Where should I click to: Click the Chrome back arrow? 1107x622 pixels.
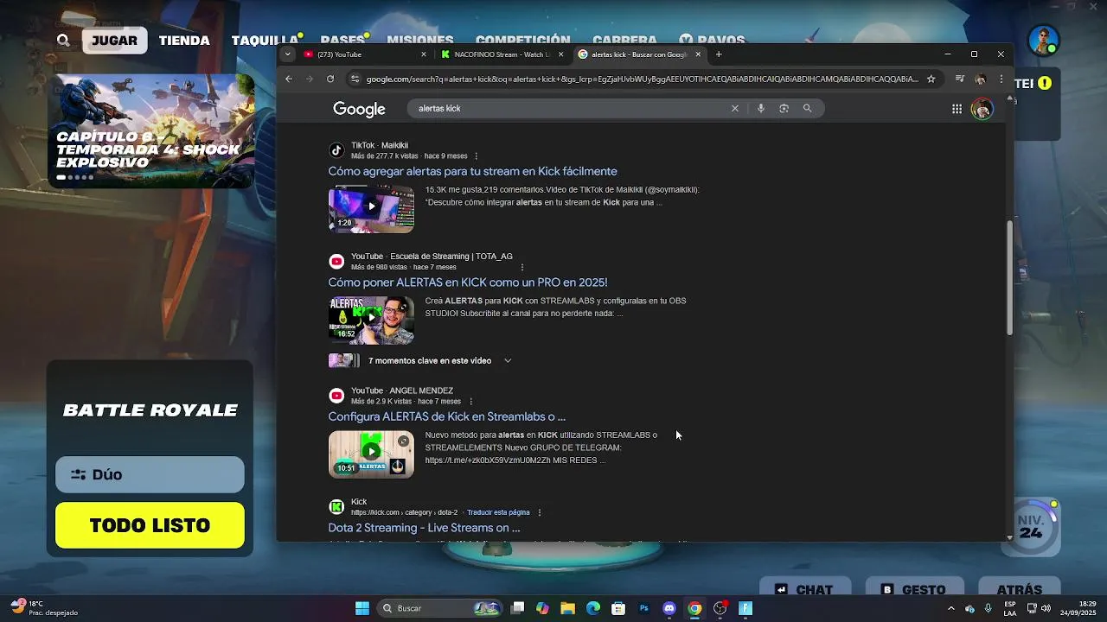(x=289, y=79)
